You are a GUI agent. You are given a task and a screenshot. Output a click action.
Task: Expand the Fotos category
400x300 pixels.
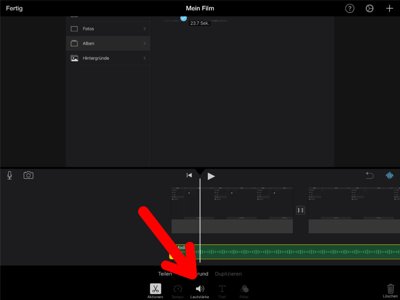[108, 29]
